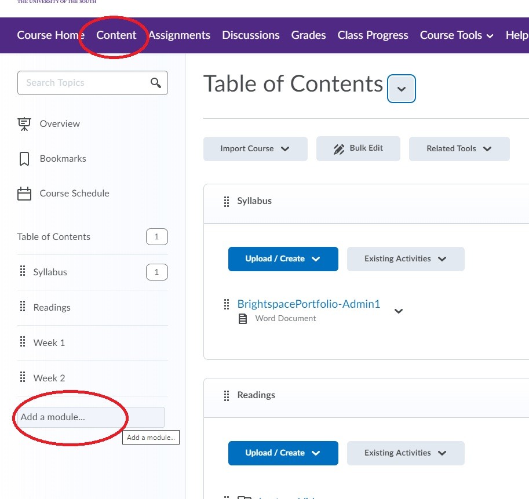Screen dimensions: 529x499
Task: Click the Bookmarks icon
Action: [x=24, y=159]
